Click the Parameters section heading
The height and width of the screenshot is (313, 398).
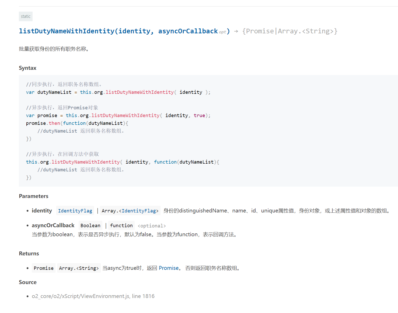coord(34,196)
